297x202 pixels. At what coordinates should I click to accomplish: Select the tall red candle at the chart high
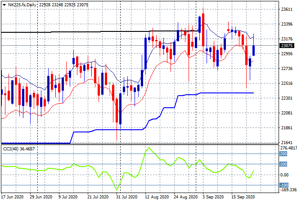(x=203, y=30)
